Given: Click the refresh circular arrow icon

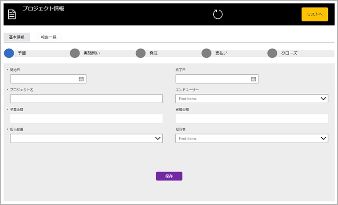Looking at the screenshot, I should (218, 15).
